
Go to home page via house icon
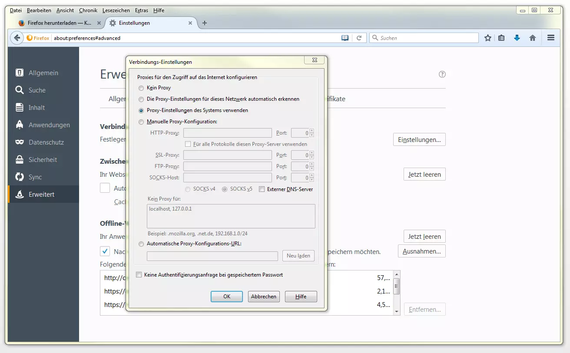coord(533,38)
